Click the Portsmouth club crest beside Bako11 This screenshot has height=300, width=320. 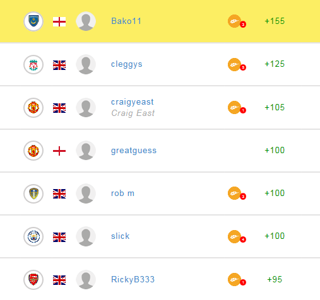tap(33, 21)
